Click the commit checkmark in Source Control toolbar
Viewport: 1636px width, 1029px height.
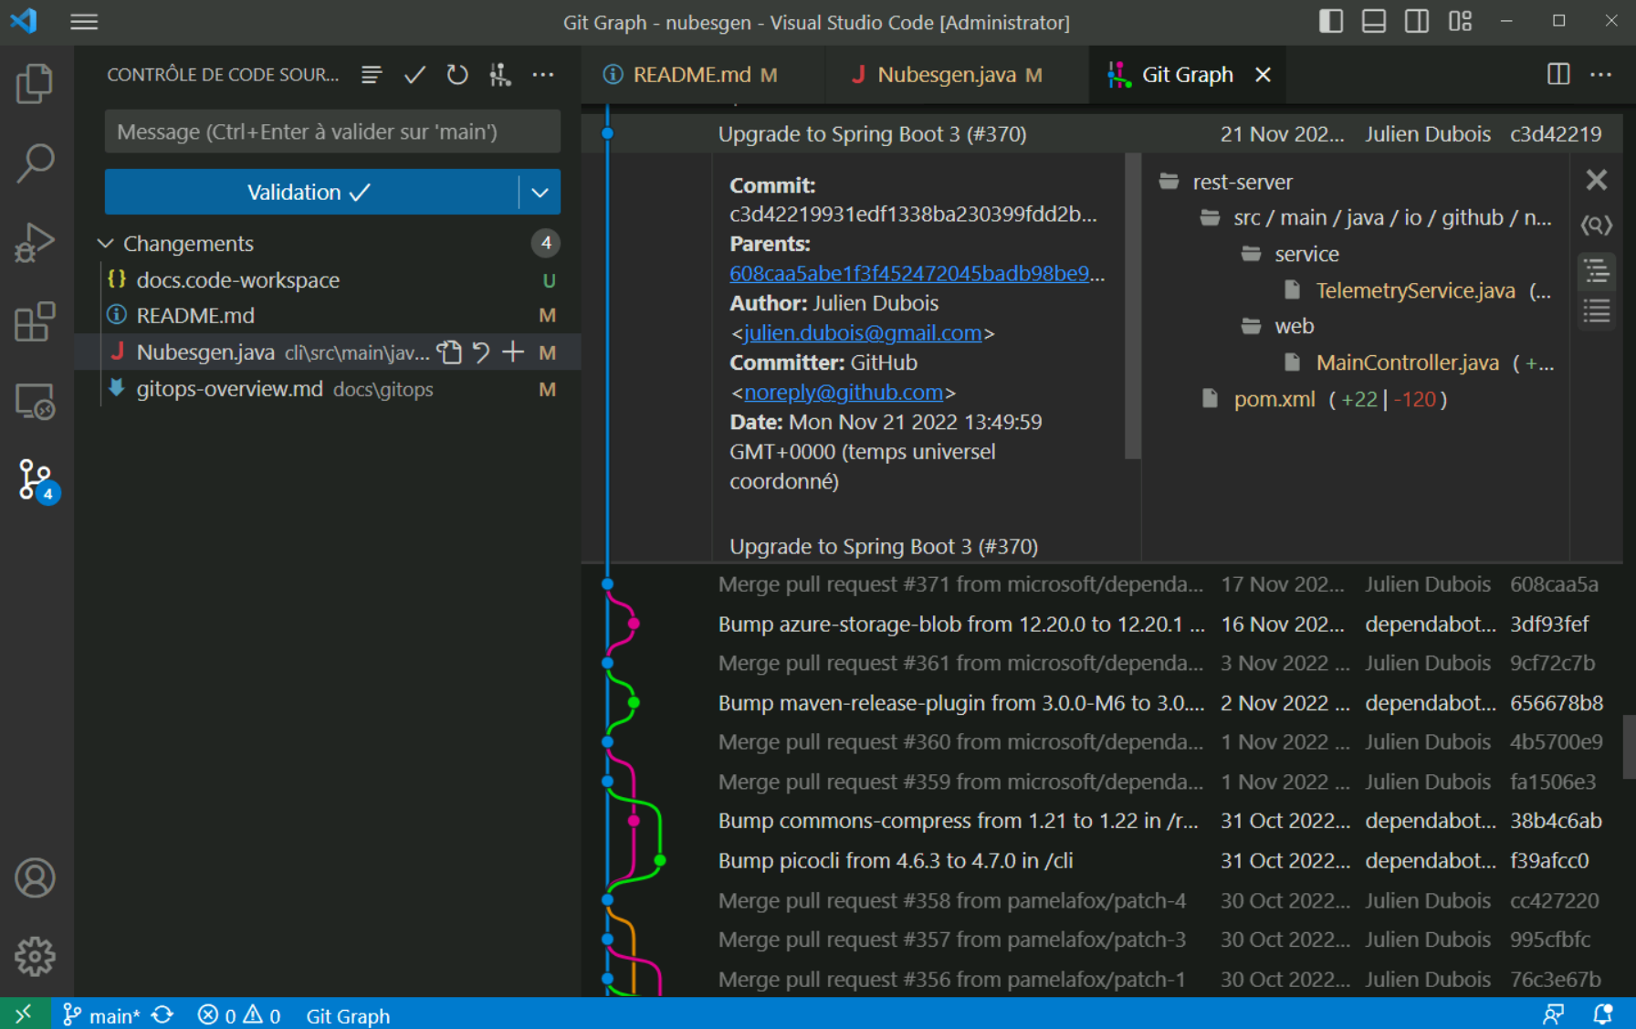pyautogui.click(x=414, y=75)
